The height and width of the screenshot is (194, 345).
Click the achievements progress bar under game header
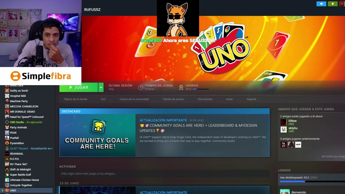tap(201, 89)
